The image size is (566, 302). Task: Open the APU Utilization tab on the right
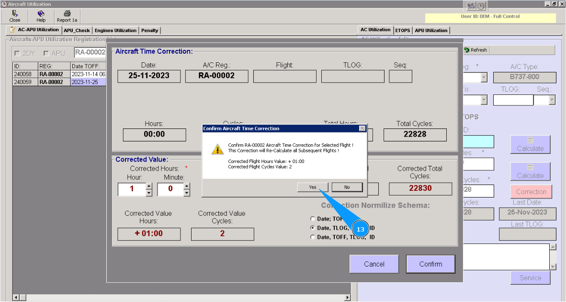[431, 30]
